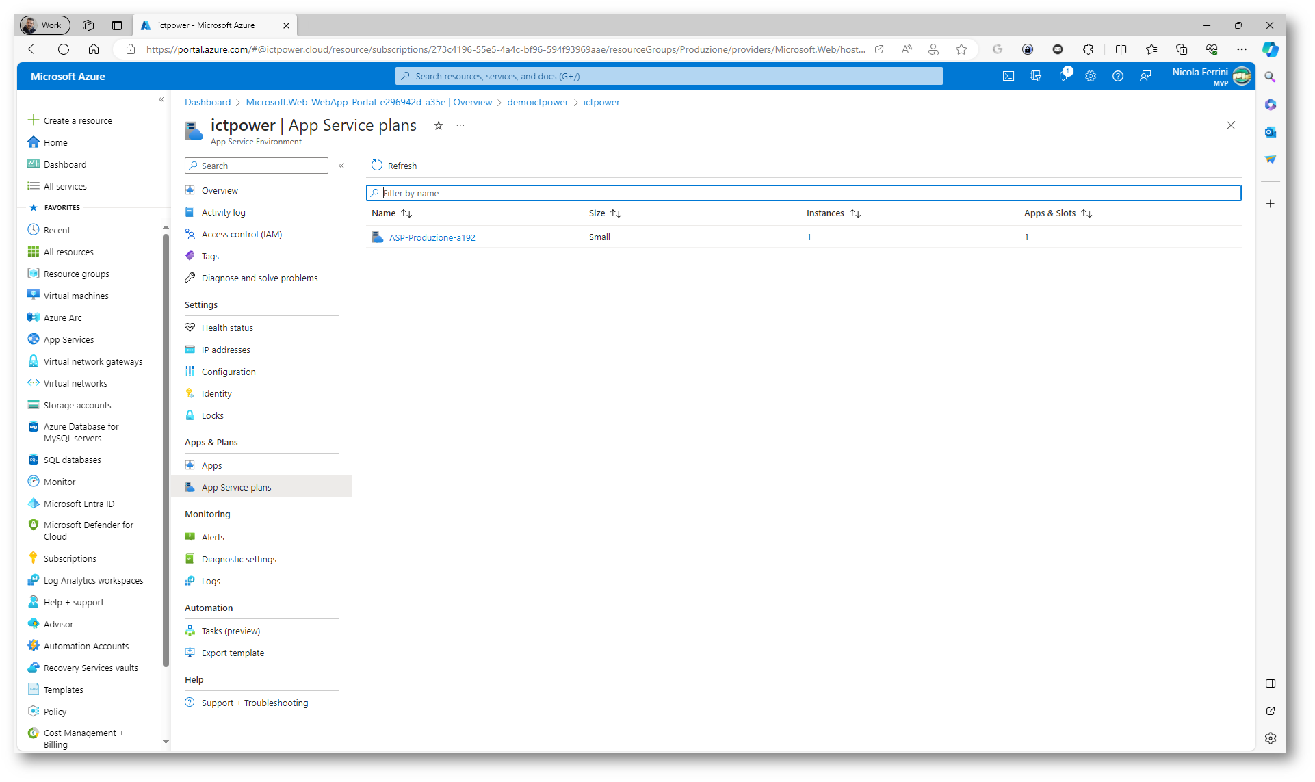Viewport: 1315px width, 782px height.
Task: Open Health status menu item
Action: click(227, 328)
